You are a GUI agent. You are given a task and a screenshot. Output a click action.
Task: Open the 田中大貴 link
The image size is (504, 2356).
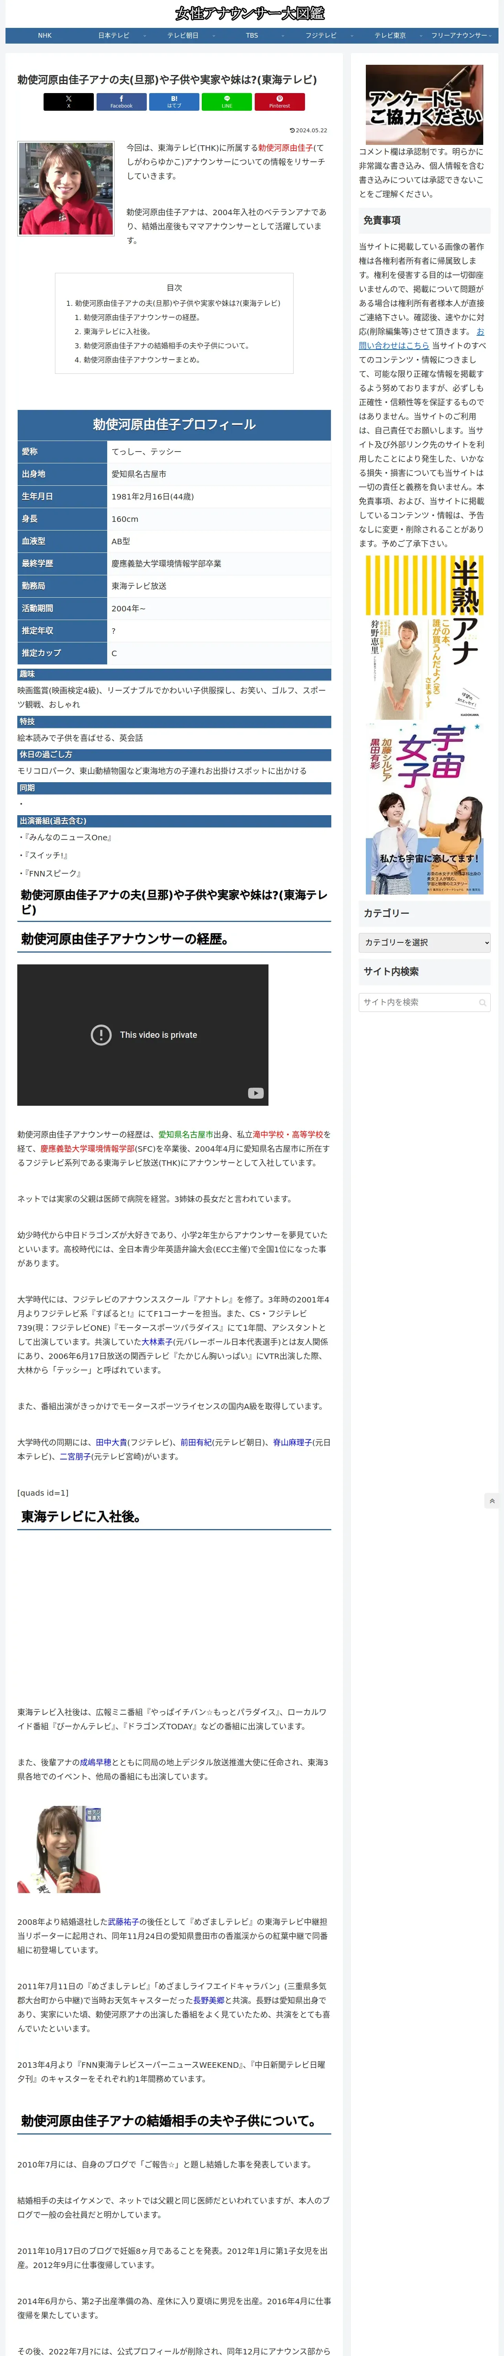coord(111,1442)
